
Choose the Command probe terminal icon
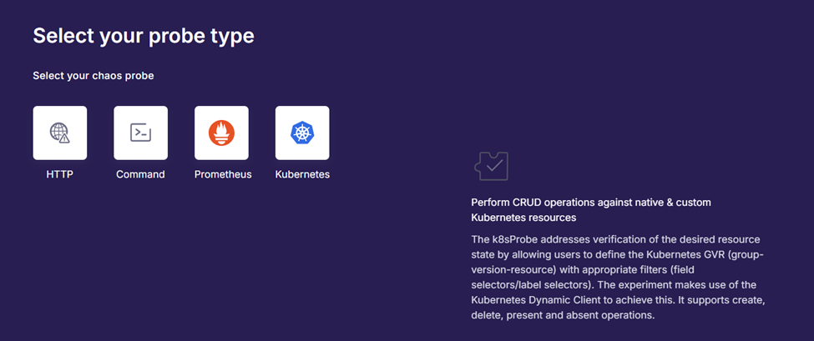point(140,133)
